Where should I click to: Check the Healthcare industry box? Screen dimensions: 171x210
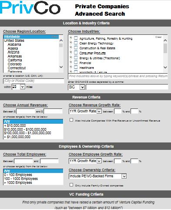tap(76, 67)
